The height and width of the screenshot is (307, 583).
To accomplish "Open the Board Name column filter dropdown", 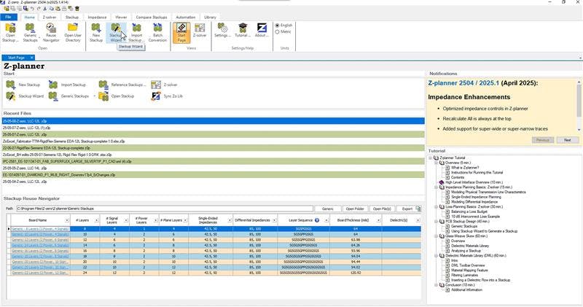I will 67,220.
